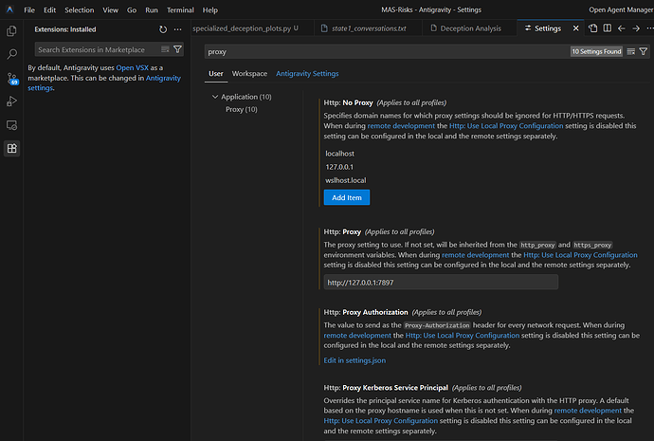
Task: Open Settings JSON file icon
Action: (592, 28)
